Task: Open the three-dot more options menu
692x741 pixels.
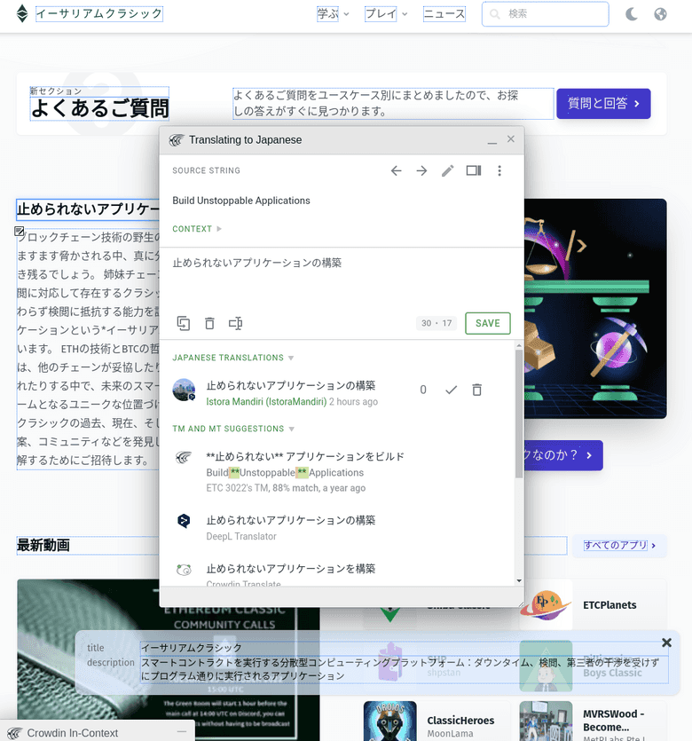Action: [499, 171]
